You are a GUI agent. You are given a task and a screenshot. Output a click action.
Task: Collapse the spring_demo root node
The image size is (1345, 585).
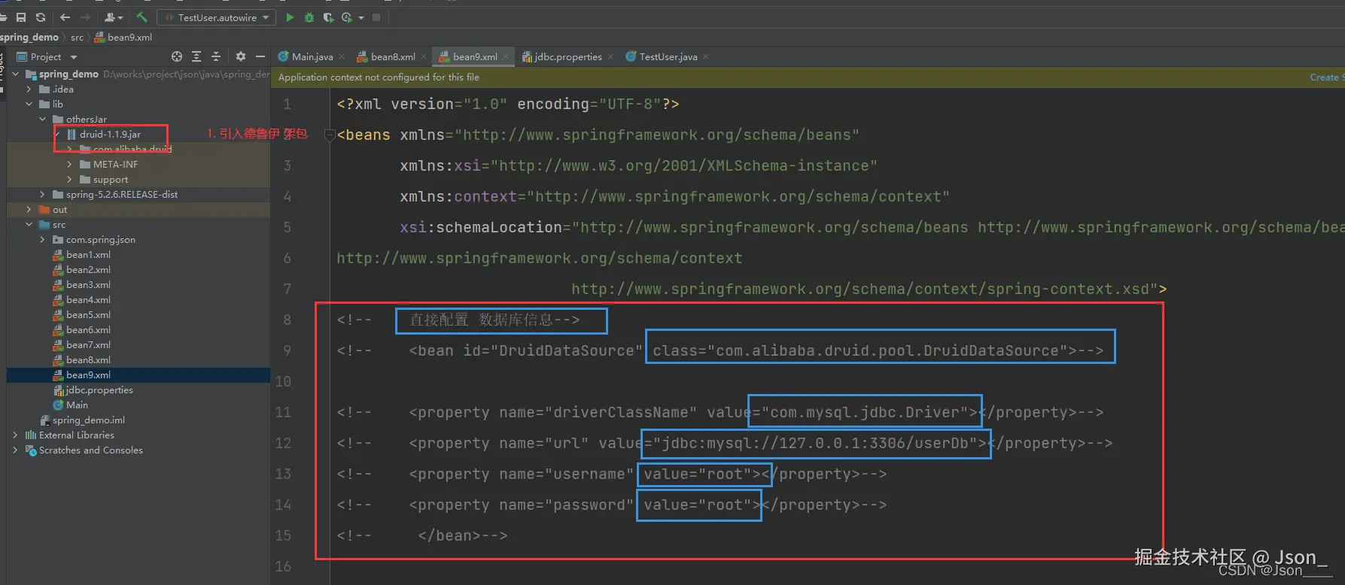pyautogui.click(x=16, y=74)
